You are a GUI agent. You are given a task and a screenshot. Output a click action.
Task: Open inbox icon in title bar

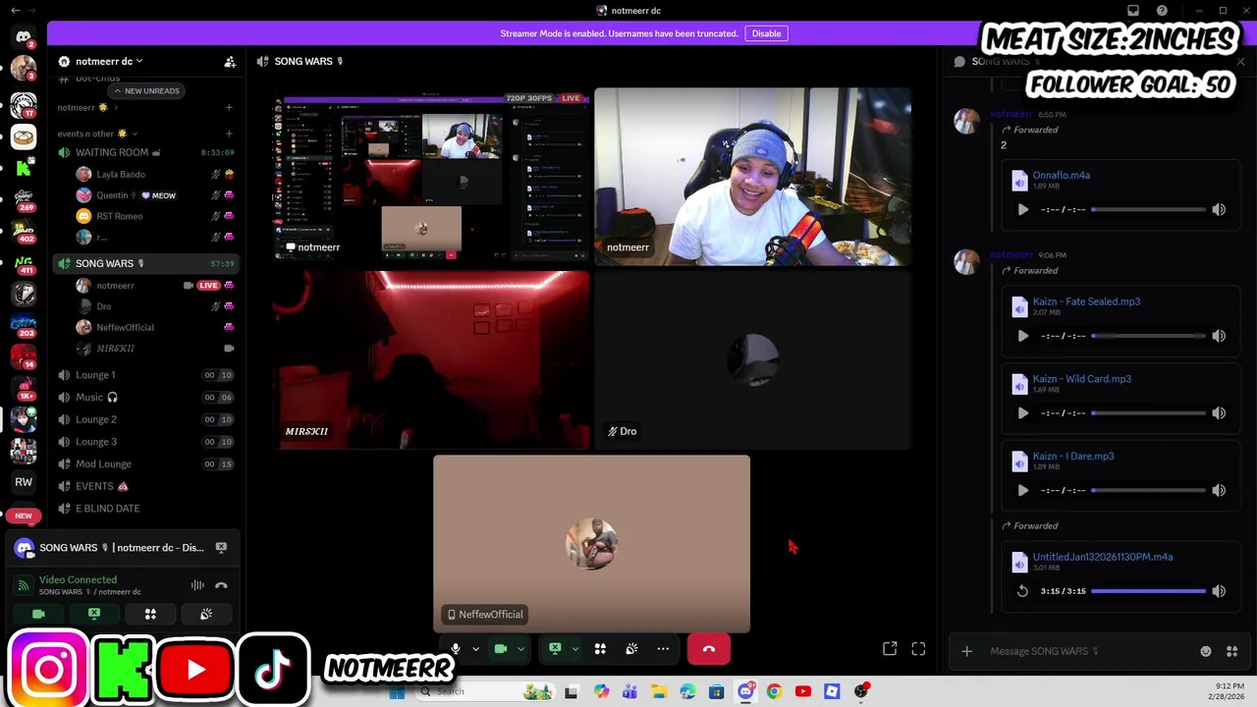(1133, 11)
